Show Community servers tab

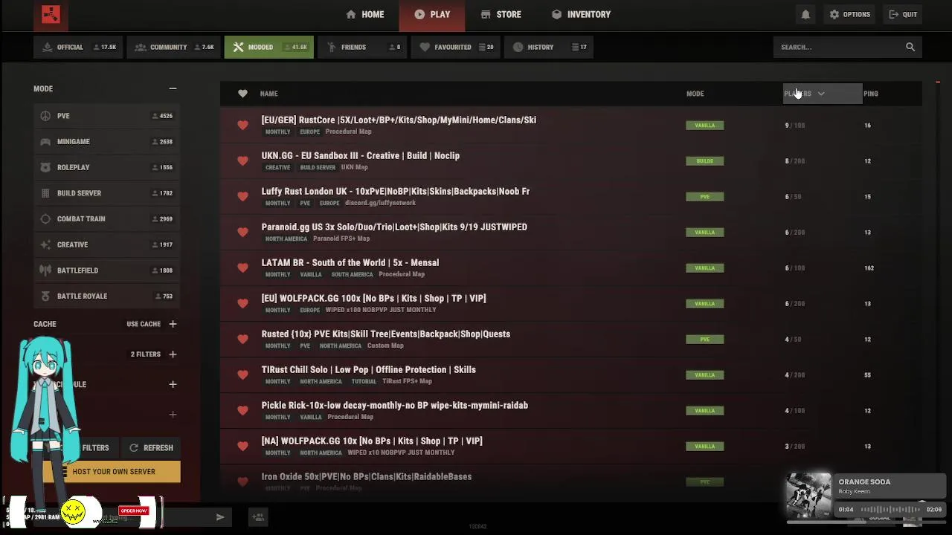tap(174, 47)
